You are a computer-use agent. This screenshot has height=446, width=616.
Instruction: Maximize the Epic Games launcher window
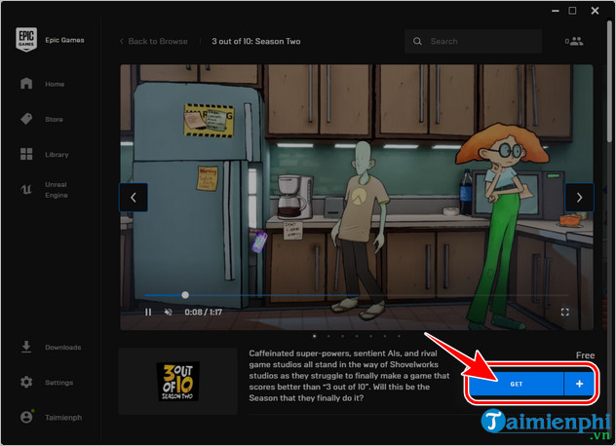573,11
